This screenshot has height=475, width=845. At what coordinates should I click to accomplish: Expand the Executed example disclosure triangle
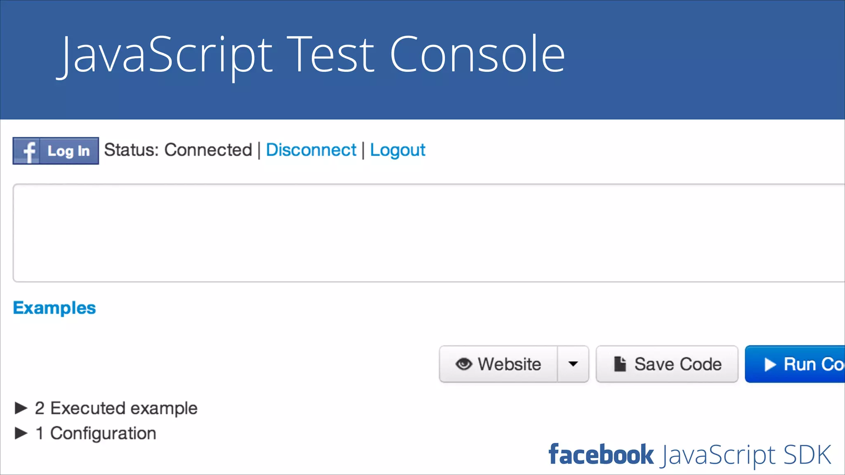click(x=21, y=408)
